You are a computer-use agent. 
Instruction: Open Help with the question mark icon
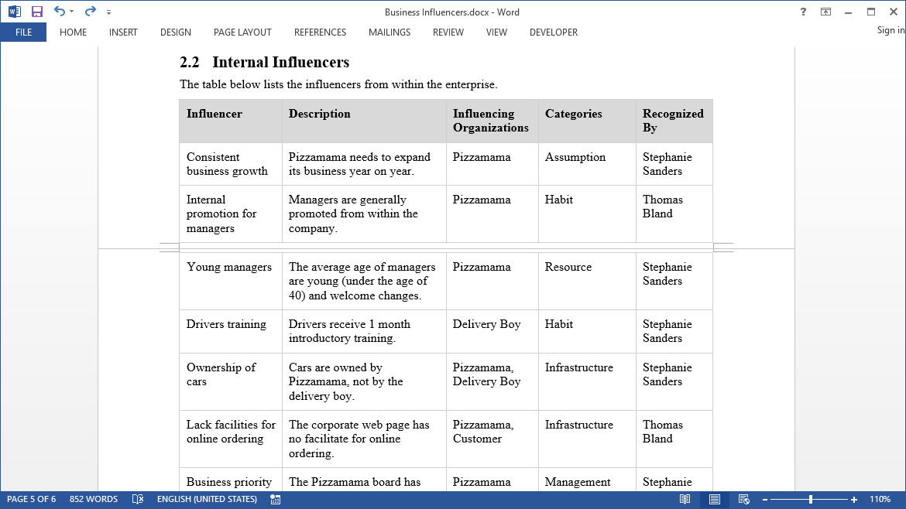point(803,12)
